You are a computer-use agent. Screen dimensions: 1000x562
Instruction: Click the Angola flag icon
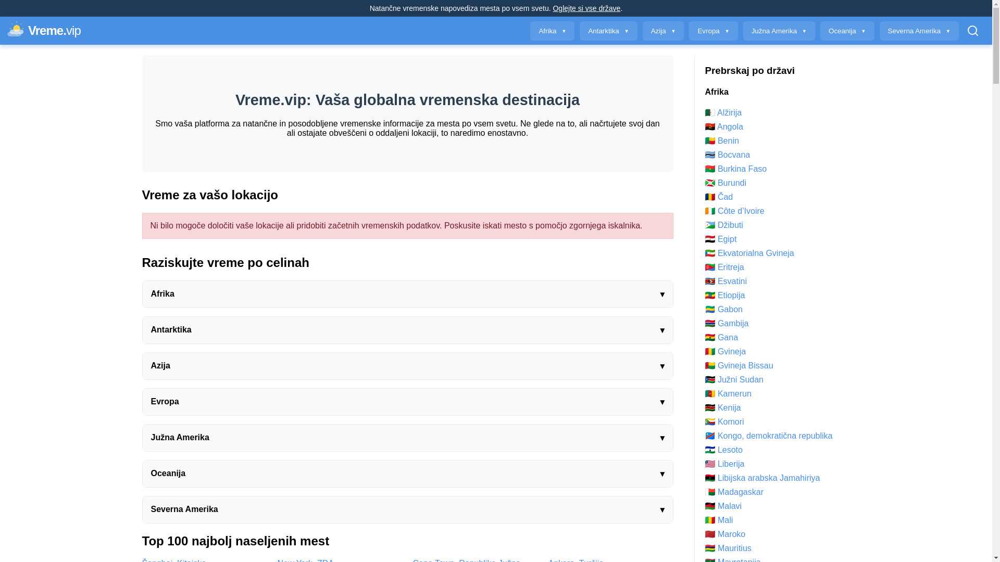[710, 127]
